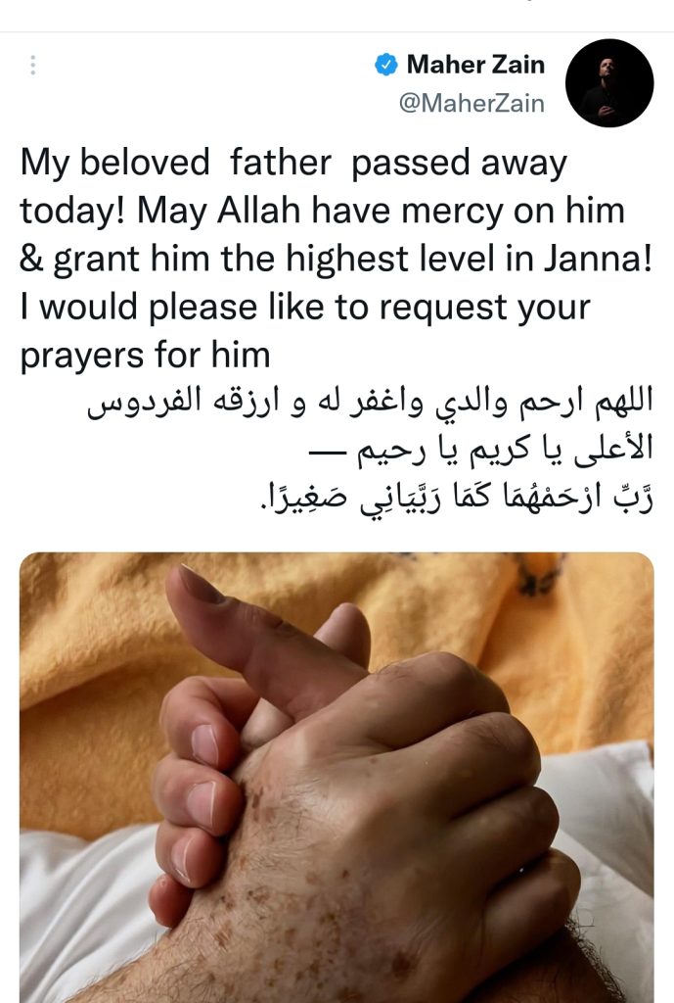The width and height of the screenshot is (674, 1003).
Task: Select the first Arabic prayer line
Action: point(370,403)
